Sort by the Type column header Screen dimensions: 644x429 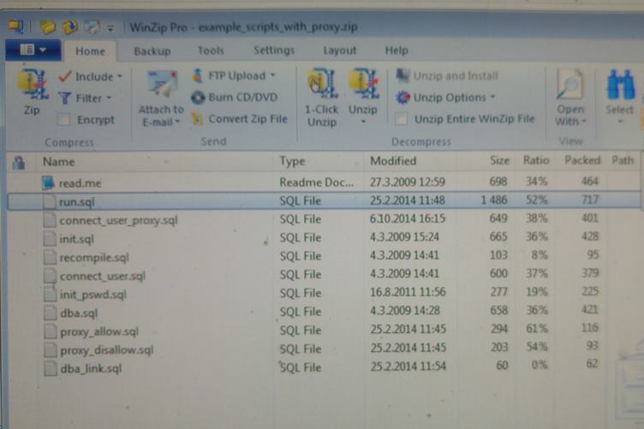pos(292,161)
